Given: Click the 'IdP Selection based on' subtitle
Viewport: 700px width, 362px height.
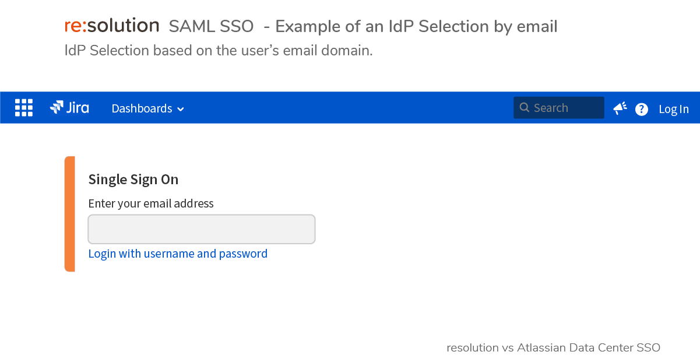Looking at the screenshot, I should (x=136, y=51).
